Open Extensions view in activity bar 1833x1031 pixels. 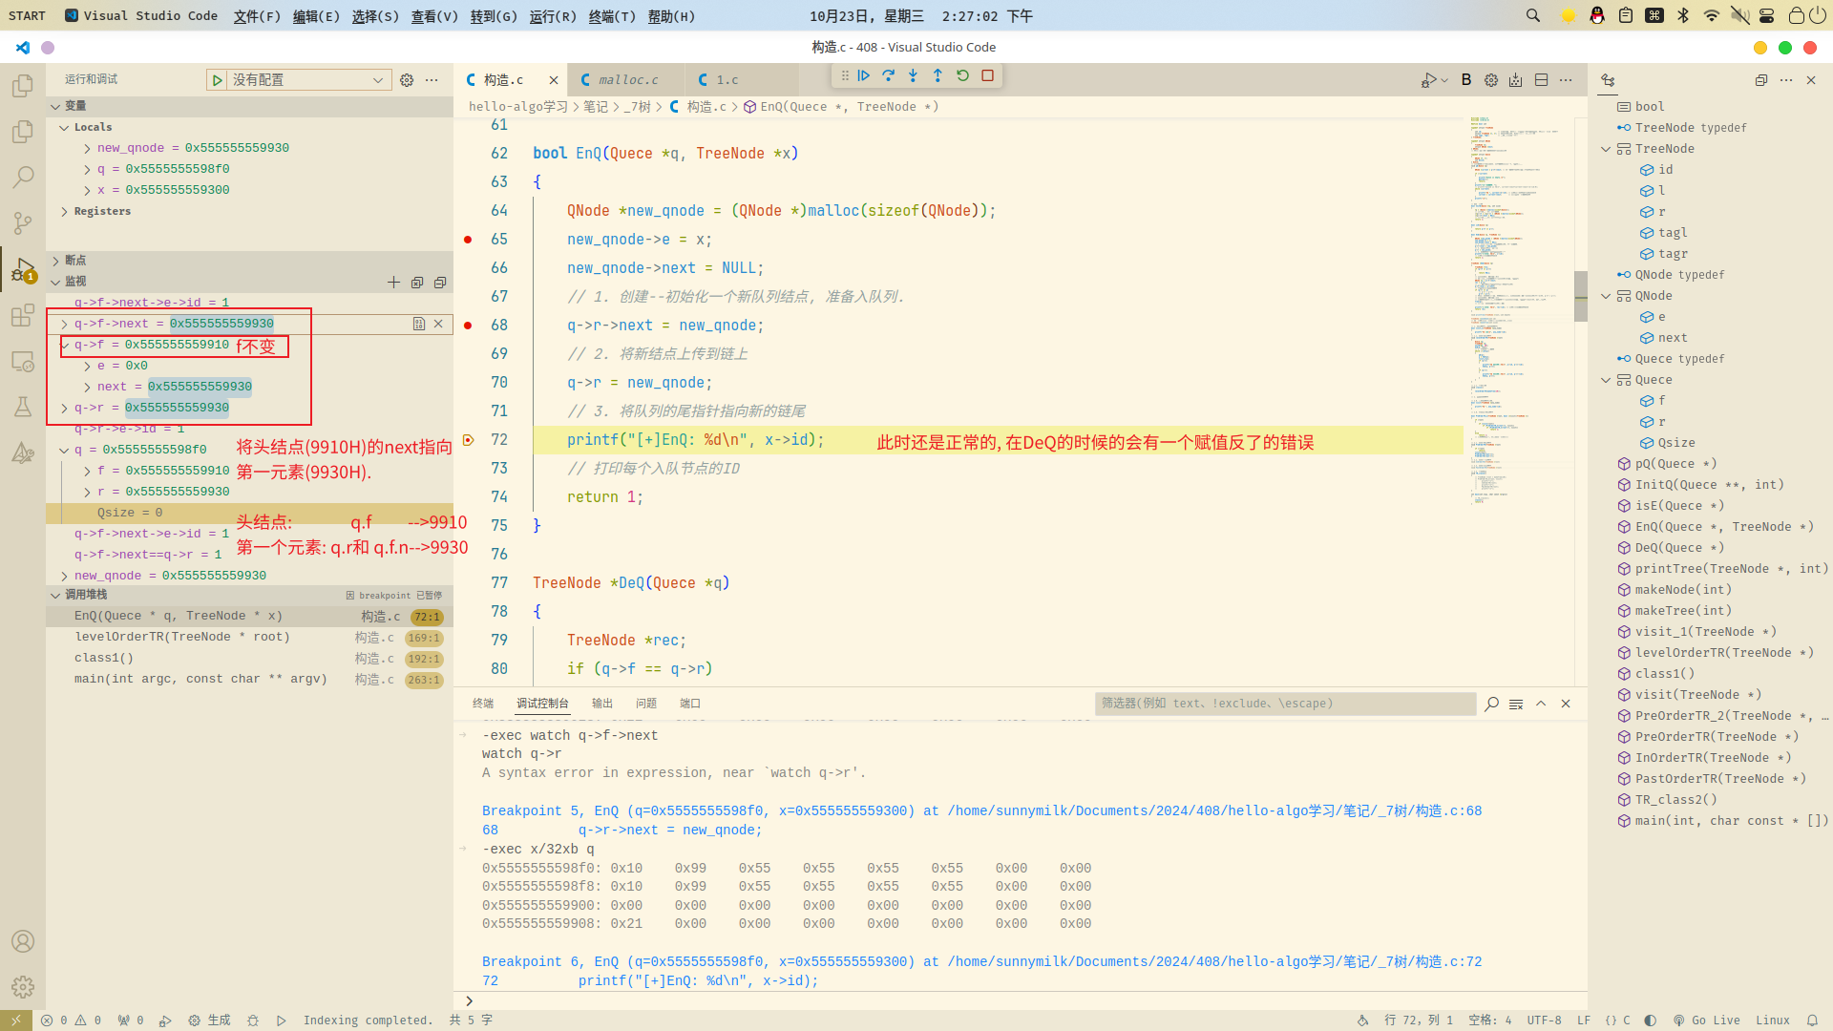pyautogui.click(x=23, y=315)
